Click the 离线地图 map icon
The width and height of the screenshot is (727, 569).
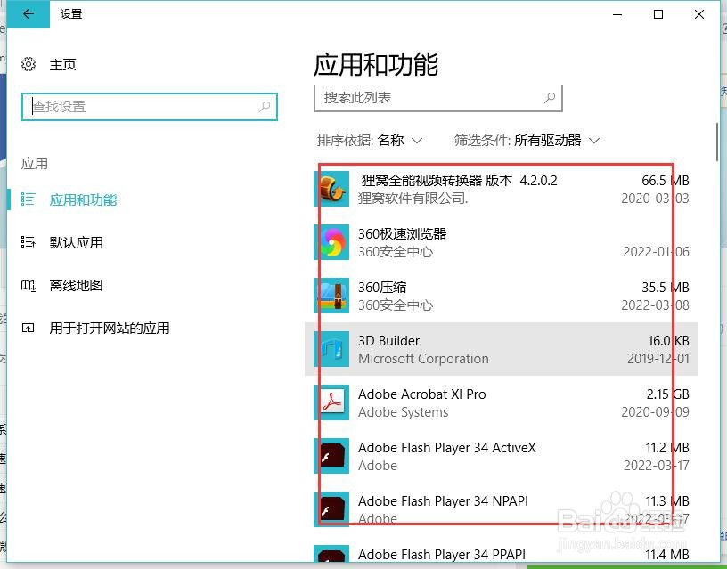28,286
